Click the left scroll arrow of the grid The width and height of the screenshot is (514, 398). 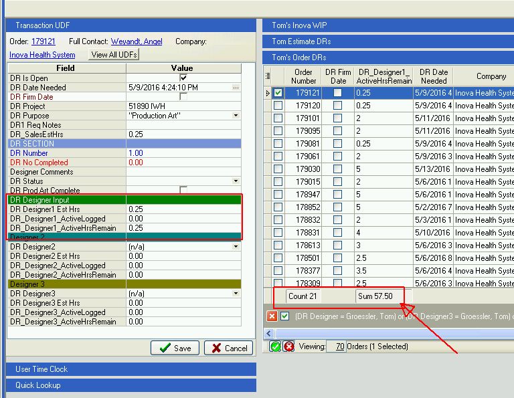pos(269,334)
